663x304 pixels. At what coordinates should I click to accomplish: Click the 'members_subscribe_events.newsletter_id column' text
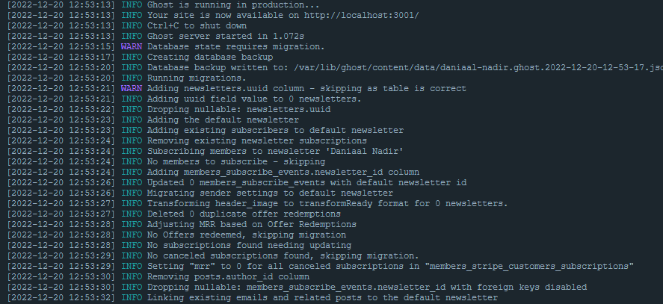click(x=301, y=172)
